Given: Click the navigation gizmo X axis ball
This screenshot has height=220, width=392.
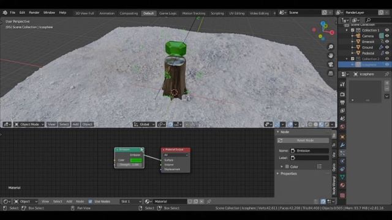Looking at the screenshot, I should 332,32.
